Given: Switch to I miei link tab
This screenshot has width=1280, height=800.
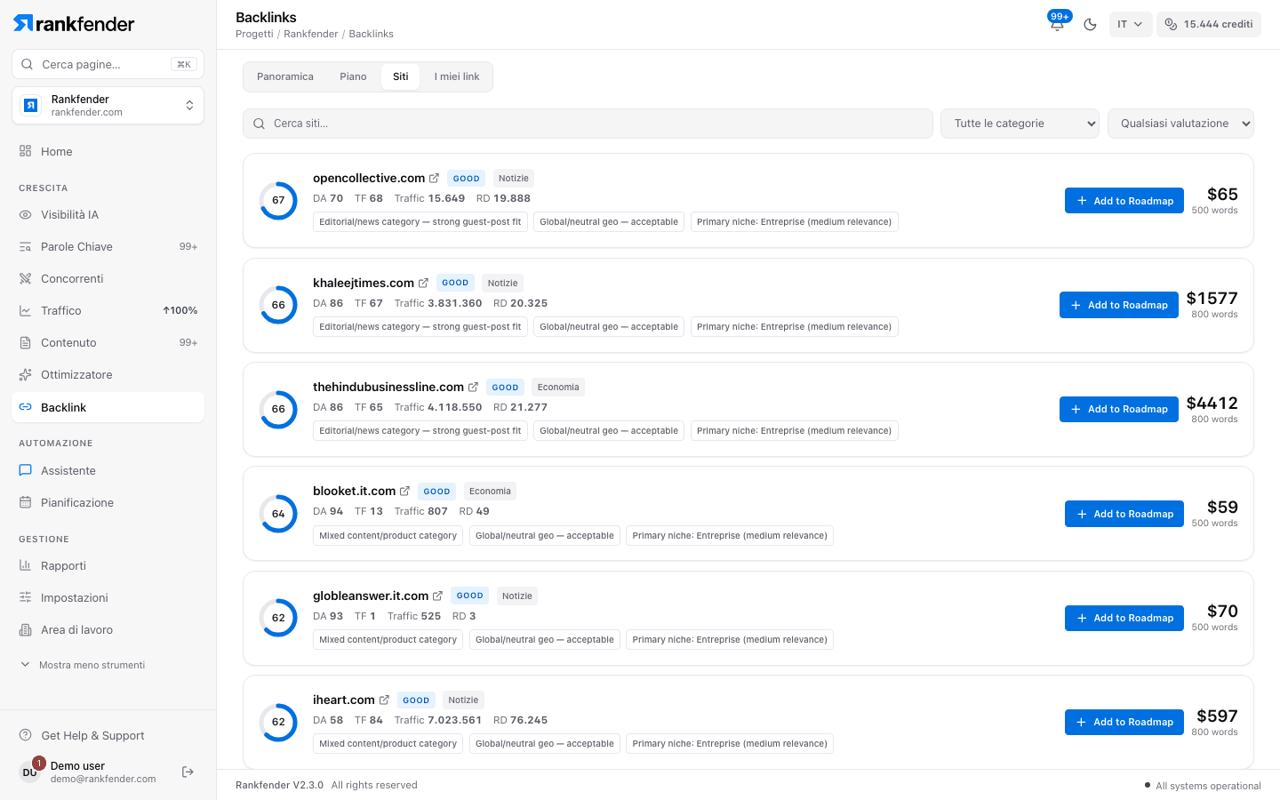Looking at the screenshot, I should pyautogui.click(x=457, y=76).
